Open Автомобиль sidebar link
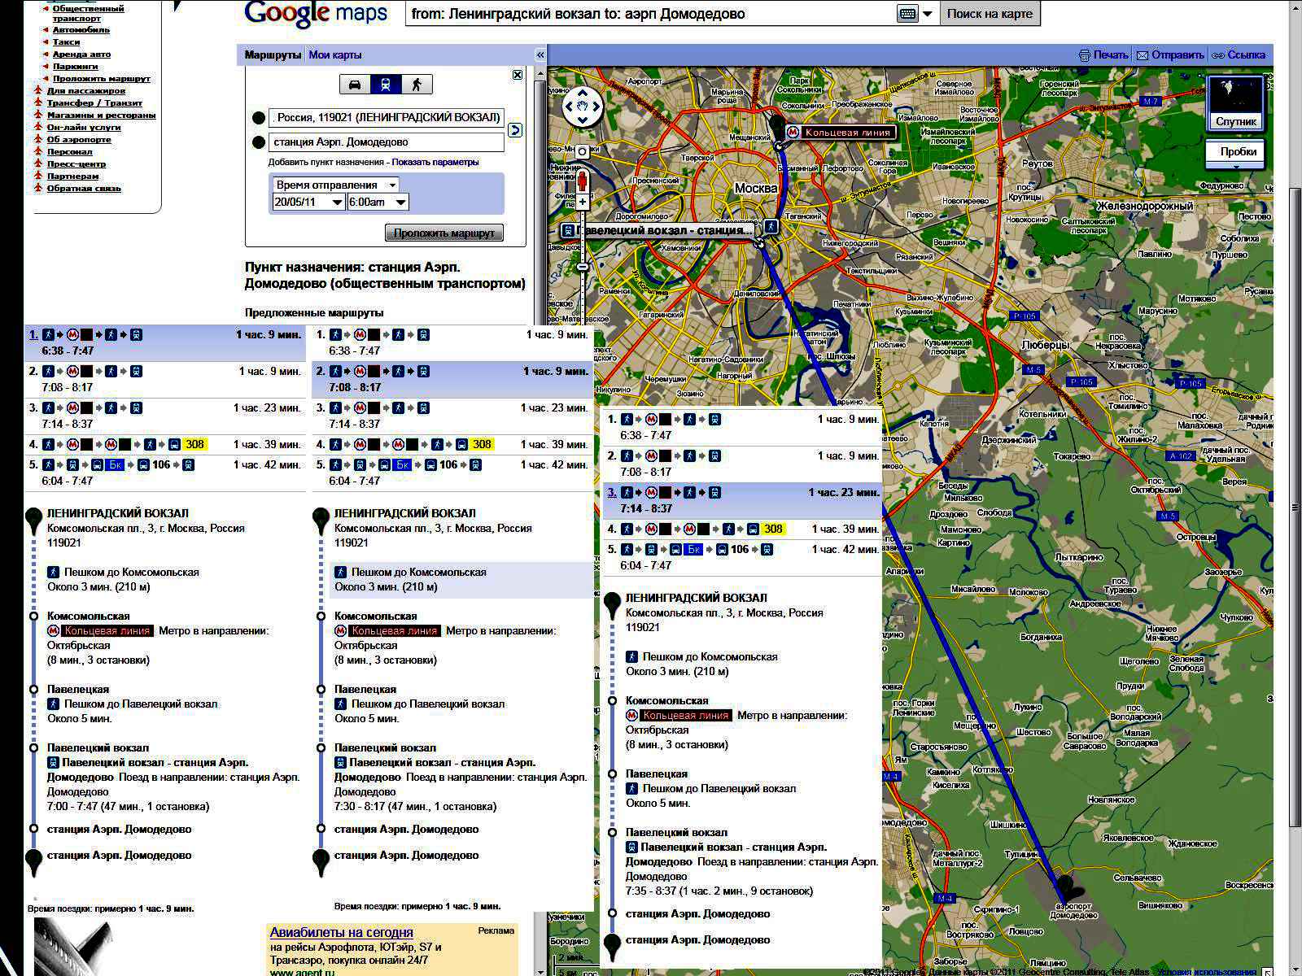This screenshot has height=976, width=1302. 81,30
